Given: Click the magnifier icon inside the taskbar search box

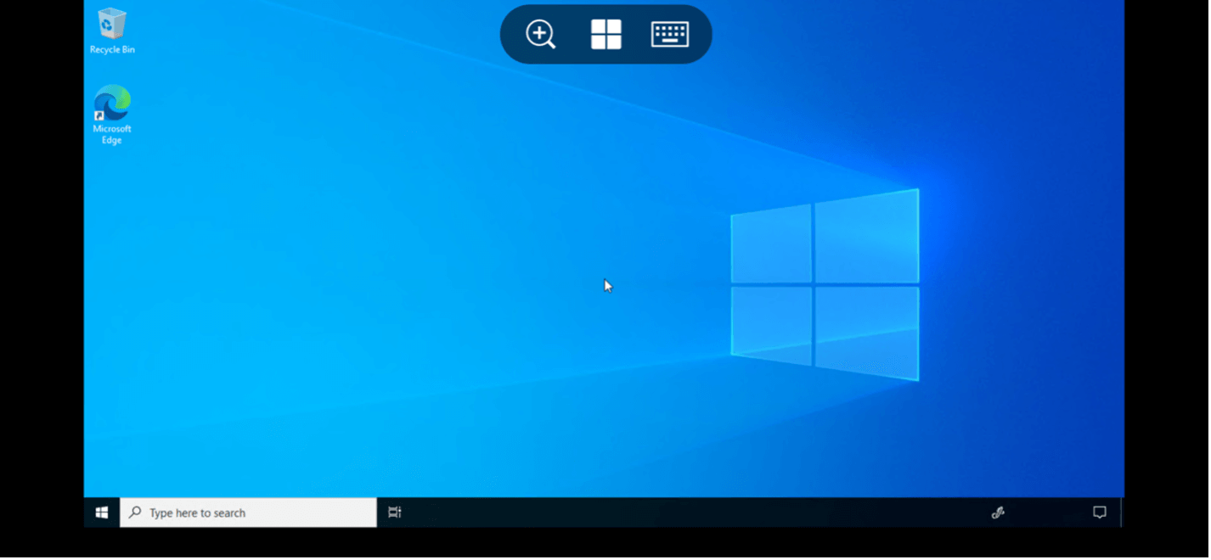Looking at the screenshot, I should click(135, 512).
